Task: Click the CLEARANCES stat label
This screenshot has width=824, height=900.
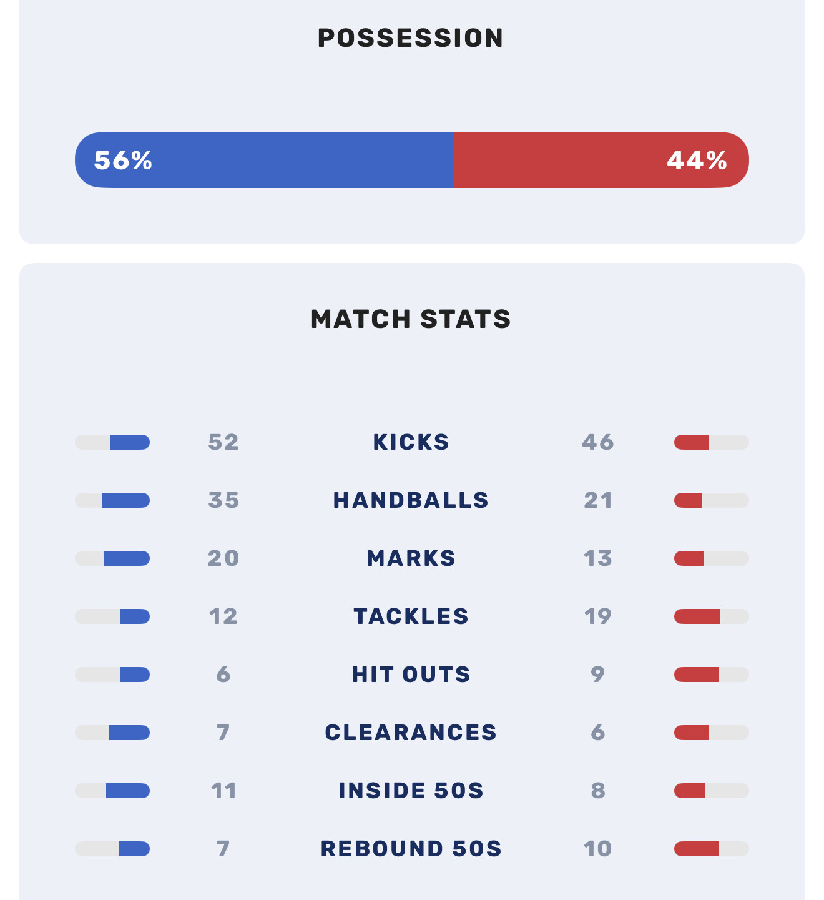Action: (x=411, y=733)
